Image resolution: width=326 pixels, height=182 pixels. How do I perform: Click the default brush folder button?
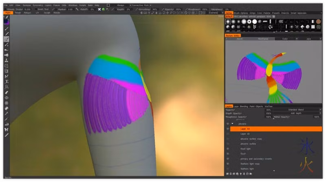click(229, 16)
